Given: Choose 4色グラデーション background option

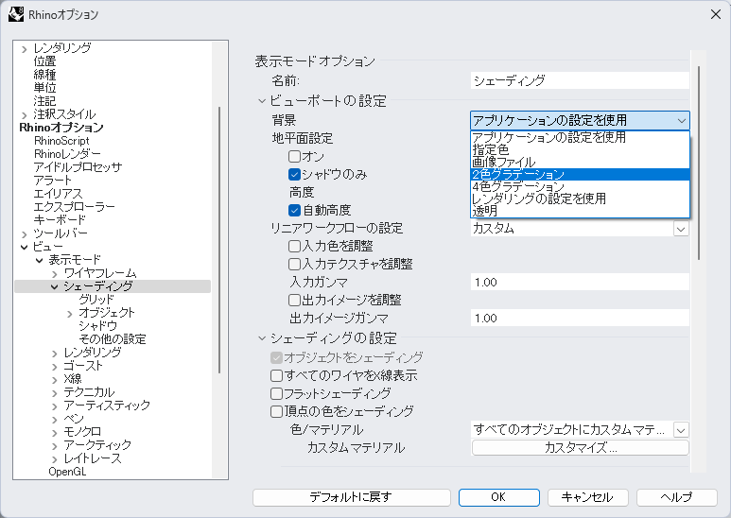Looking at the screenshot, I should click(x=580, y=186).
